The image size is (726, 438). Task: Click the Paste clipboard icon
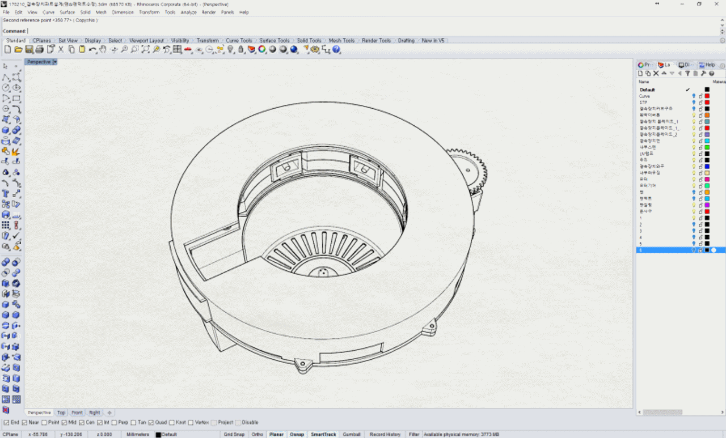point(82,50)
